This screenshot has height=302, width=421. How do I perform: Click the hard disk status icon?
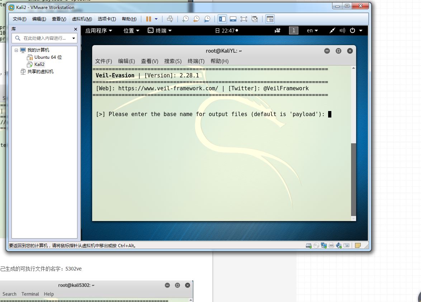[x=308, y=246]
